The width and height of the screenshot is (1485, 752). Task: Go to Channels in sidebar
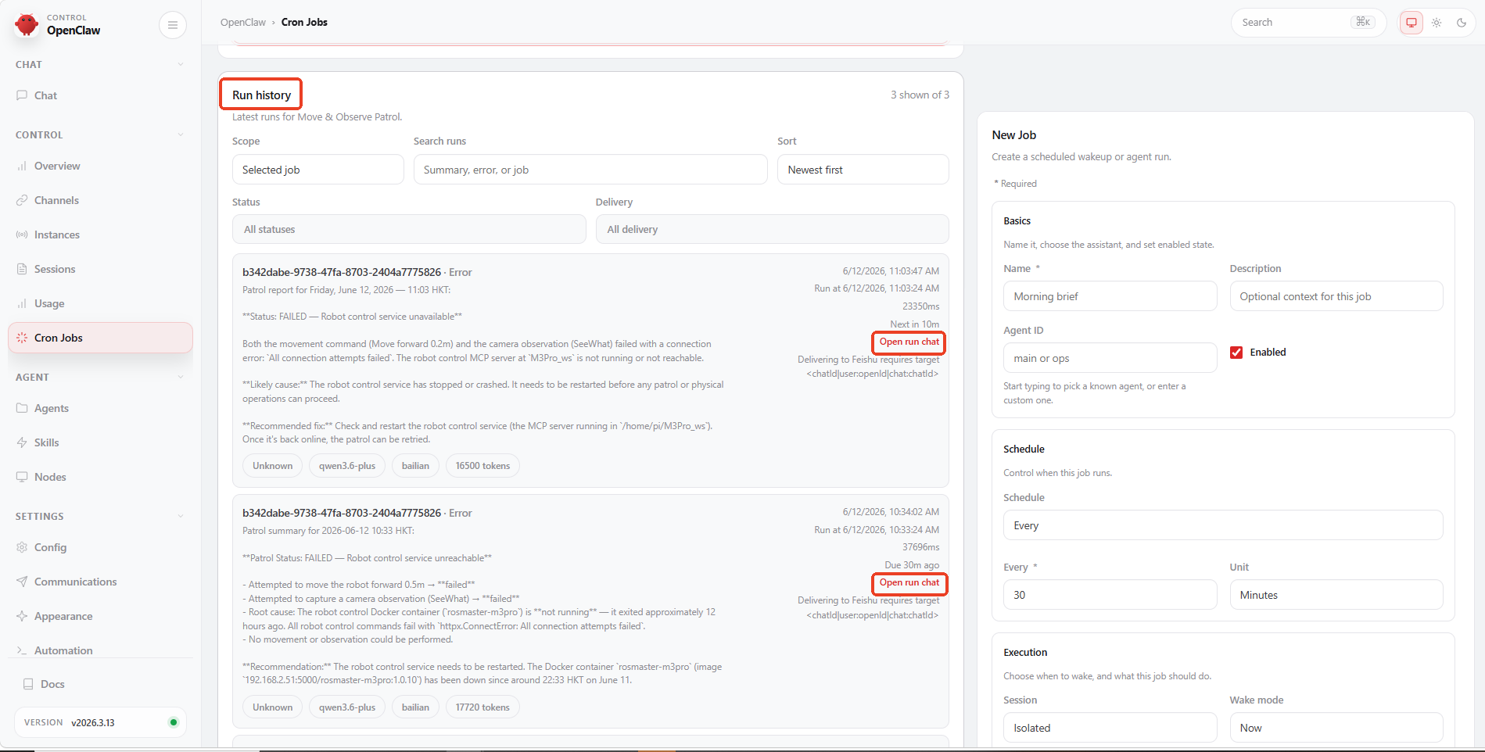[x=100, y=200]
